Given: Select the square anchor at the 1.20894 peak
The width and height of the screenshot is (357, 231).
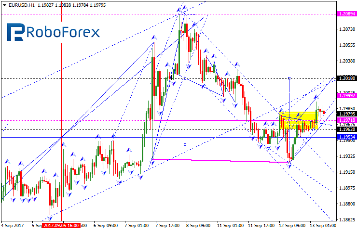Looking at the screenshot, I should click(x=185, y=12).
